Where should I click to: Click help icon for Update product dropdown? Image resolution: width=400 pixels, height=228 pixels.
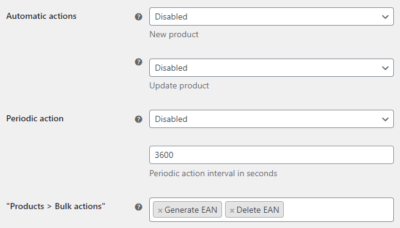(x=138, y=62)
